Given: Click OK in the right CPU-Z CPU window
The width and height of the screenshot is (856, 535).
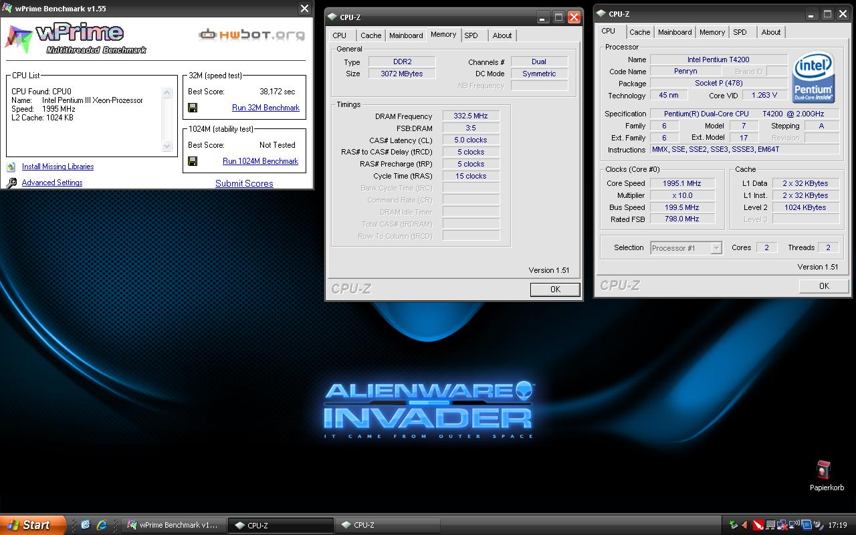Looking at the screenshot, I should coord(824,286).
